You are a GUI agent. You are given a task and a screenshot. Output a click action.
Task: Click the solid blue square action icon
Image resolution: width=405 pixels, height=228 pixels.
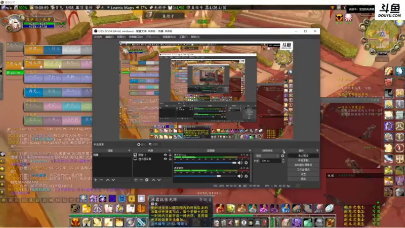[112, 199]
